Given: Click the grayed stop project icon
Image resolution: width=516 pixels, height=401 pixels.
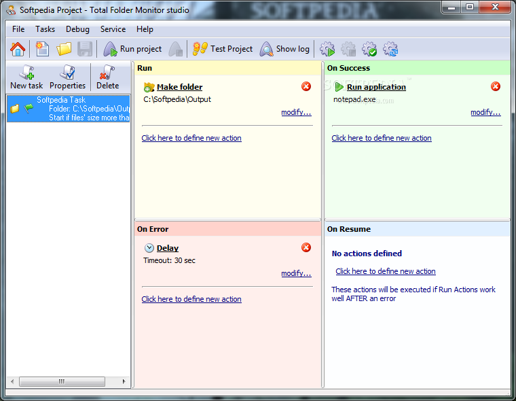Looking at the screenshot, I should (176, 49).
